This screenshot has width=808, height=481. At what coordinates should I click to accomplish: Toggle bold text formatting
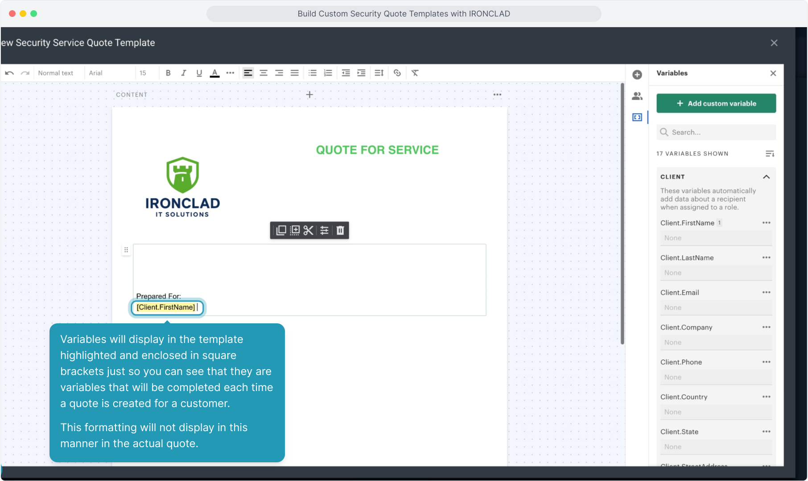coord(168,73)
